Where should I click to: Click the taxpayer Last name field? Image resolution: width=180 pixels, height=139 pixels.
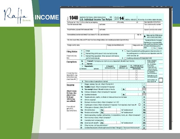click(121, 26)
